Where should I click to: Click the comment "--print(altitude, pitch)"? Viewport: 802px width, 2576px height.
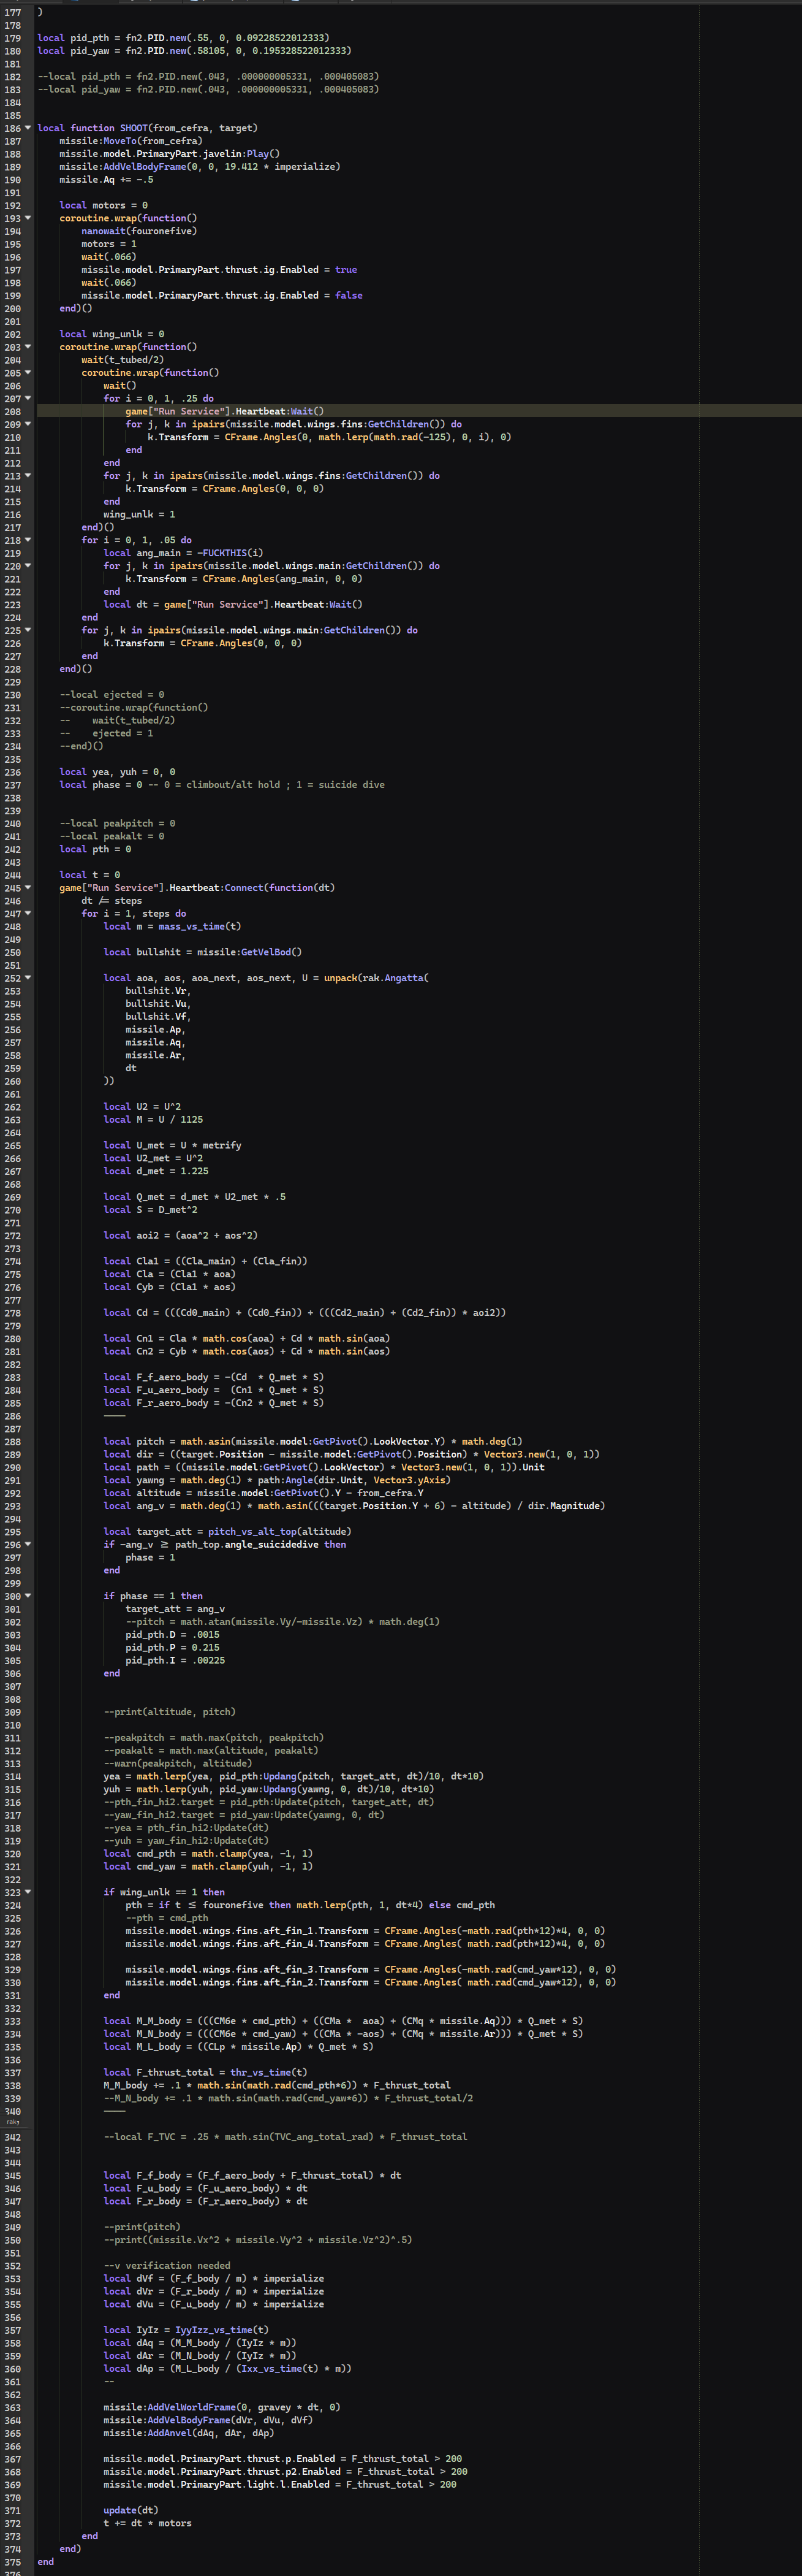point(170,1712)
